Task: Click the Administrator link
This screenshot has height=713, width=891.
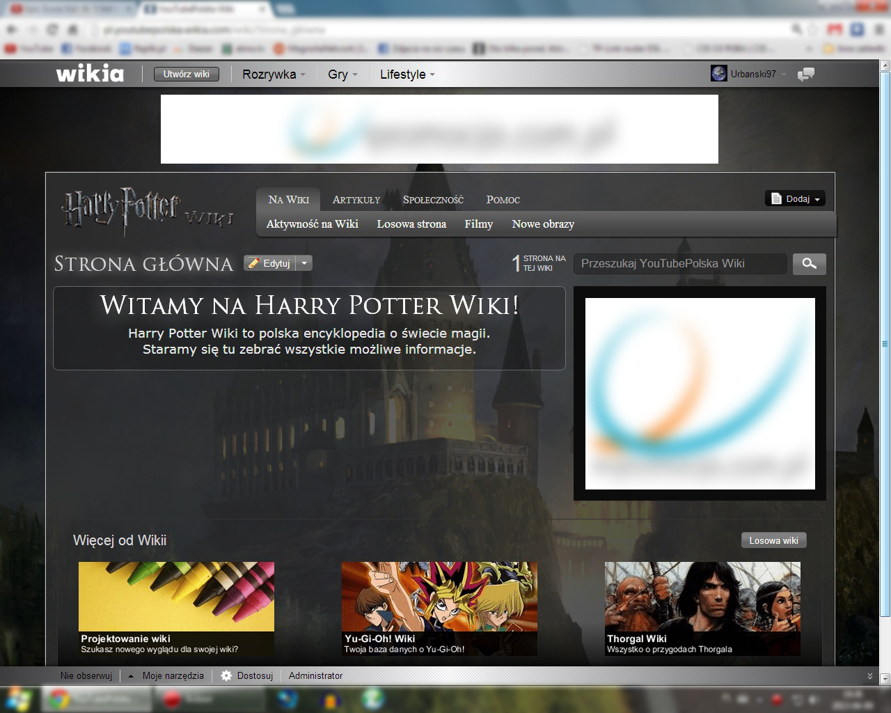Action: (316, 675)
